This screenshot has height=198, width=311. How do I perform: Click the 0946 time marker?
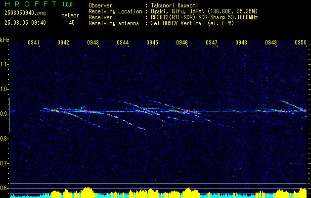click(182, 42)
